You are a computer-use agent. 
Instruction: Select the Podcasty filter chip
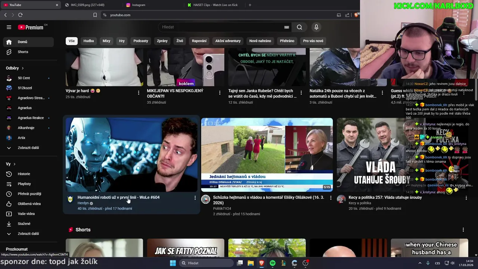point(141,41)
